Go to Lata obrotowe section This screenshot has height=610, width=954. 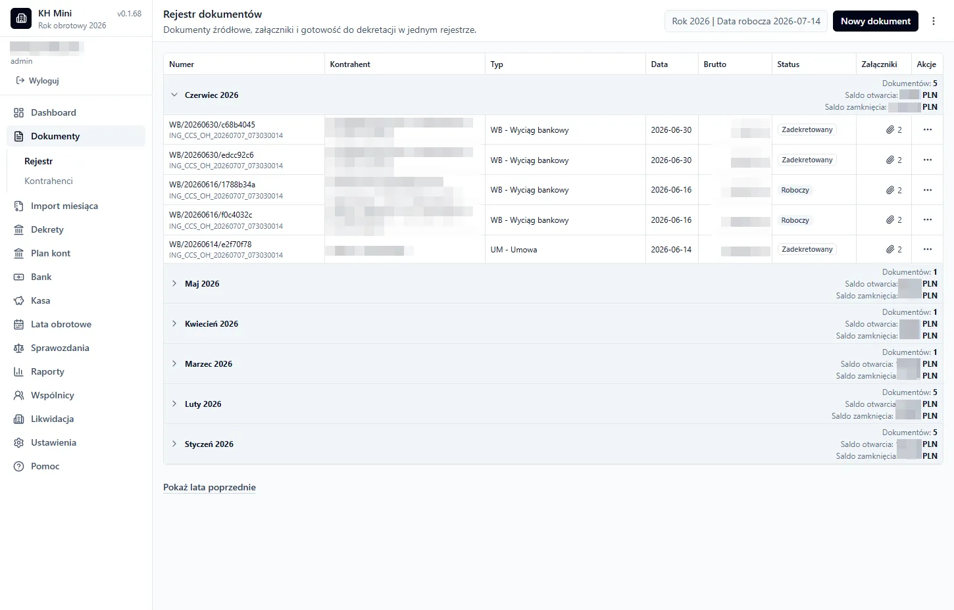(x=76, y=324)
